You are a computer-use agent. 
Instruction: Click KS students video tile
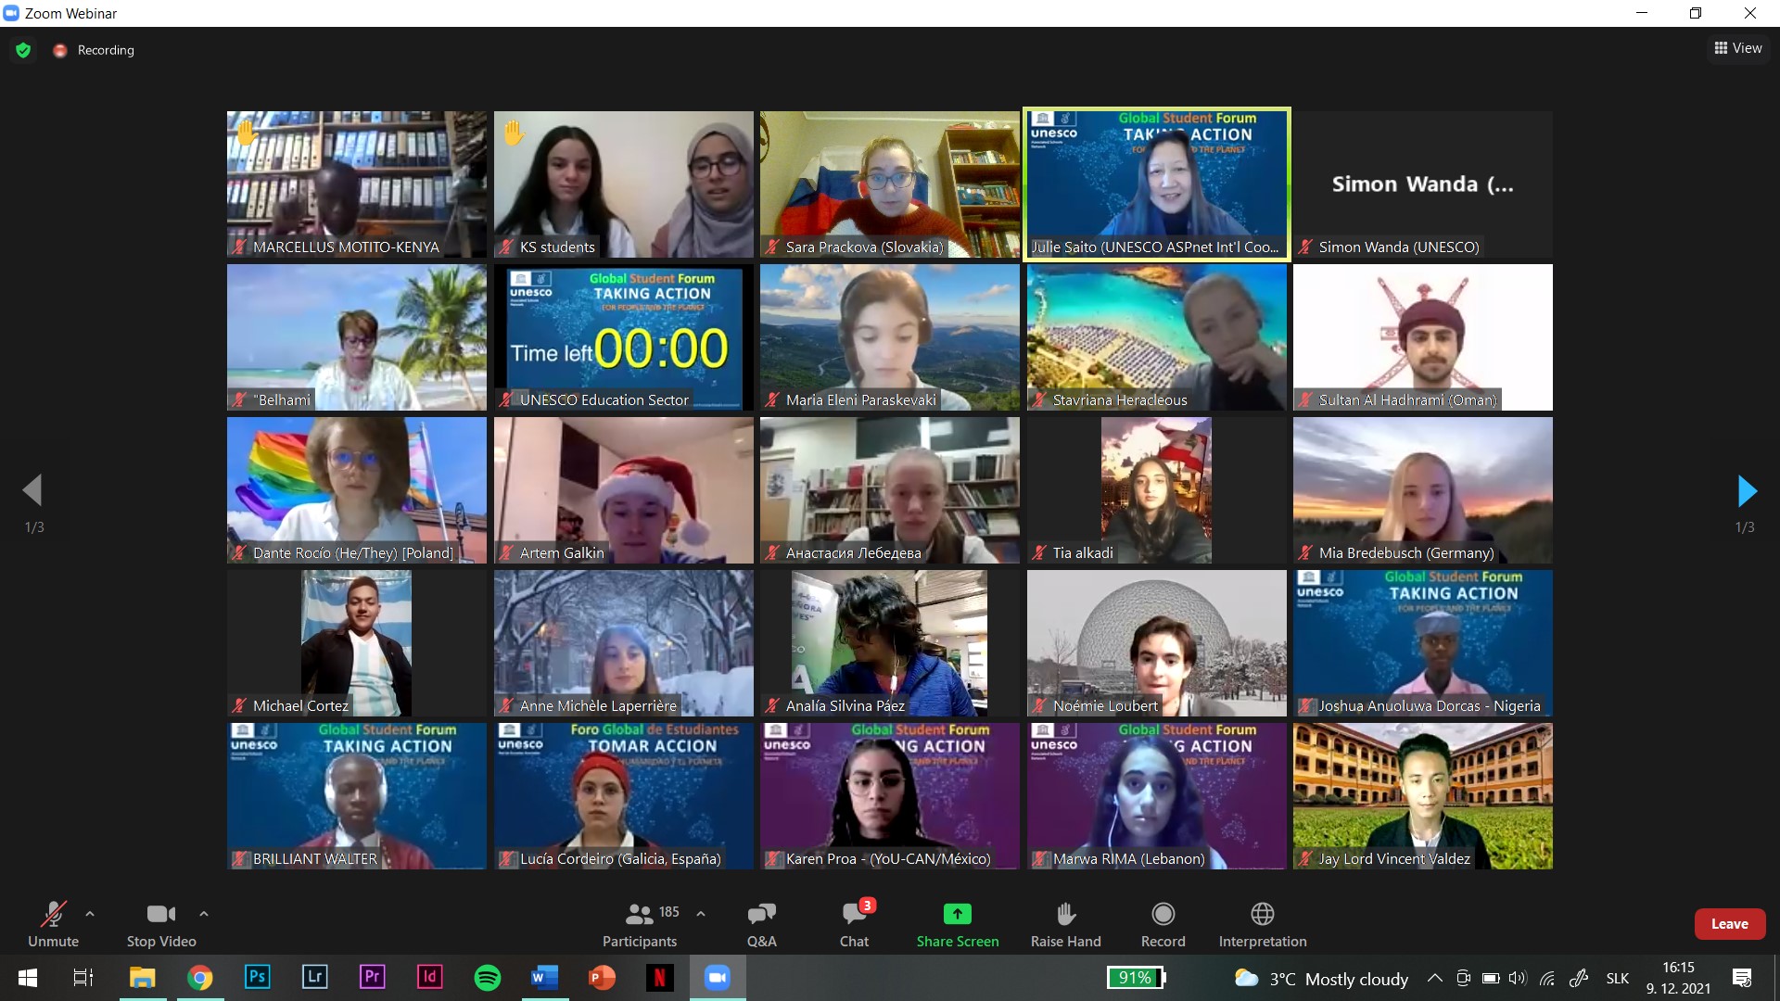(x=623, y=184)
